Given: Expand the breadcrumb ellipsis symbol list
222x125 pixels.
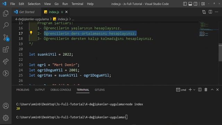Looking at the screenshot, I should [73, 19].
